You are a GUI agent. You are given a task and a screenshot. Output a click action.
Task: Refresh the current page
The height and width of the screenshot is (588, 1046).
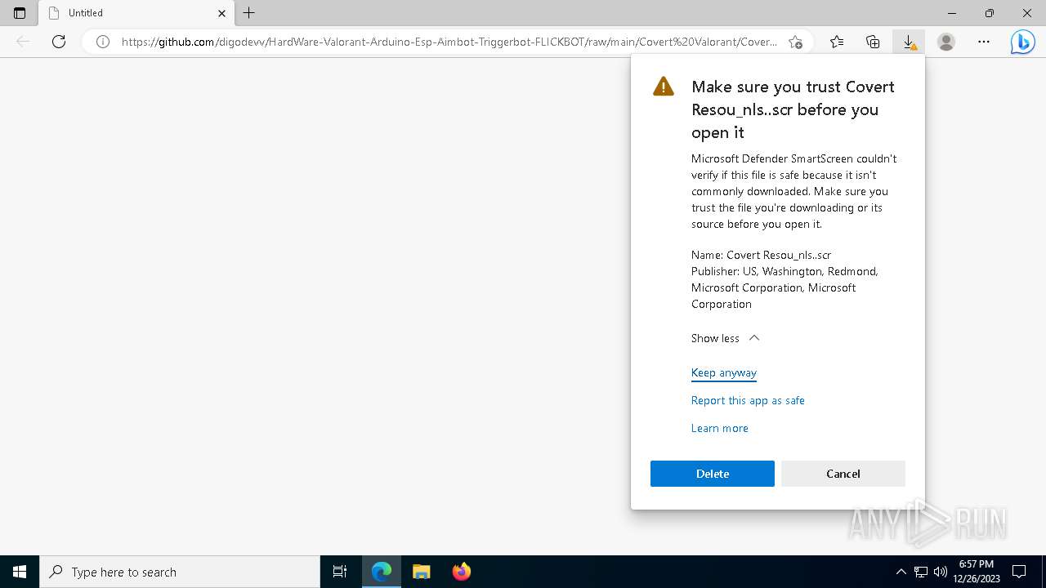pos(59,42)
